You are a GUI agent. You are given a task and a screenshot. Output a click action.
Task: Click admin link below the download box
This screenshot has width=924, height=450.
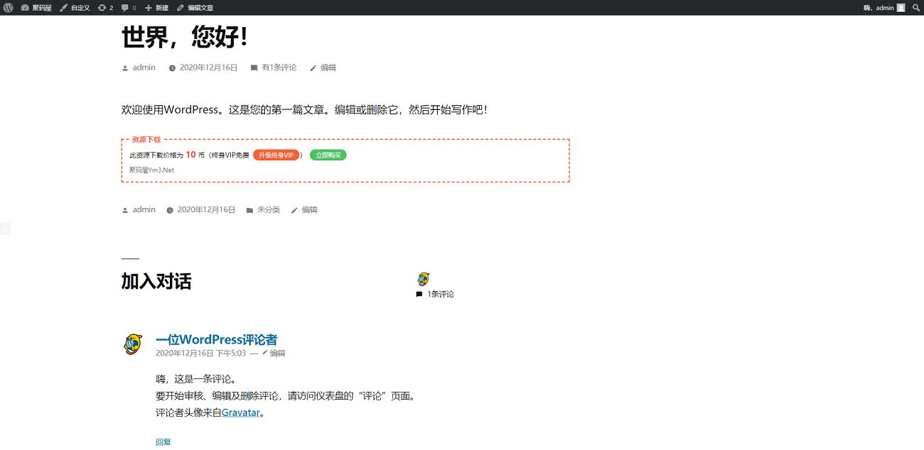[x=144, y=210]
